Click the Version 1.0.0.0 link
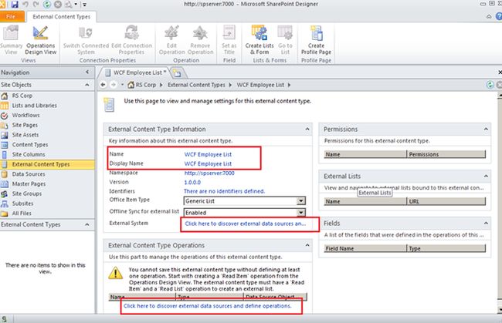Screen dimensions: 502x323 pos(192,182)
